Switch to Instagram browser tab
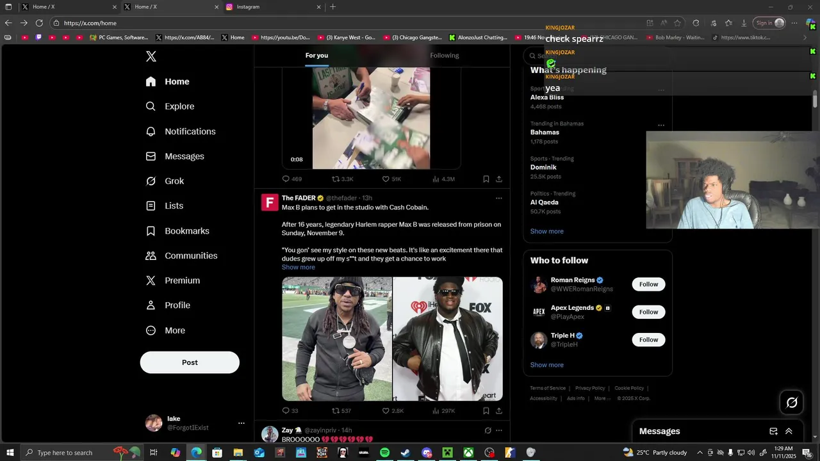Screen dimensions: 820x461 click(x=273, y=7)
